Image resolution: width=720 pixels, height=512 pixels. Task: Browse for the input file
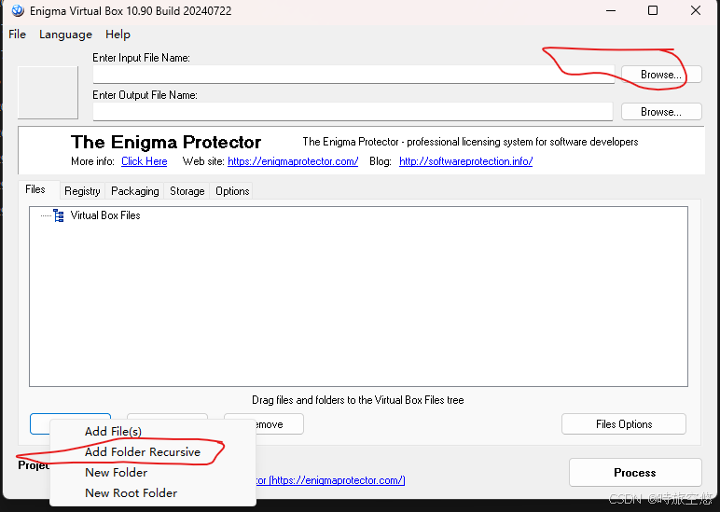point(661,75)
